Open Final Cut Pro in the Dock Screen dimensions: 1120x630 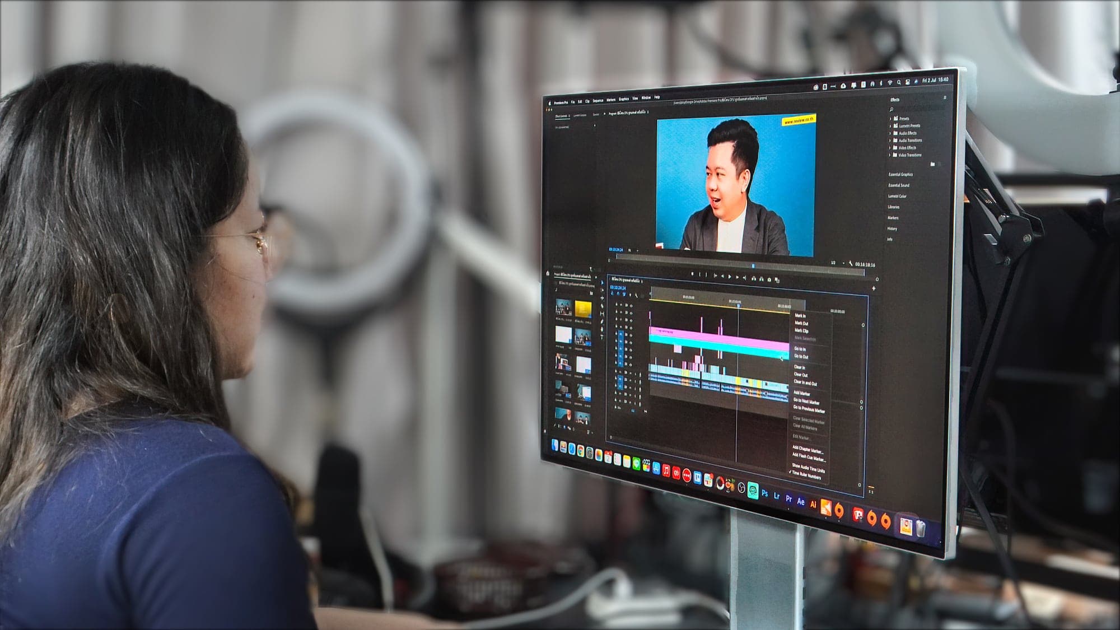(646, 466)
